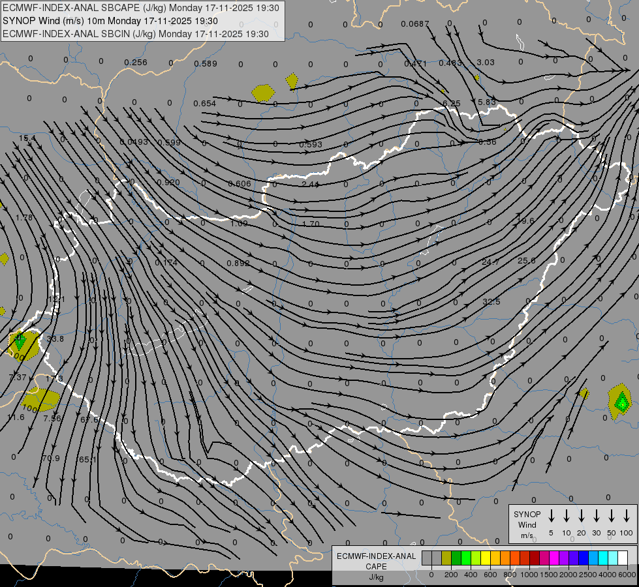This screenshot has height=587, width=639.
Task: Click the SBCIN title line in header
Action: click(x=136, y=34)
